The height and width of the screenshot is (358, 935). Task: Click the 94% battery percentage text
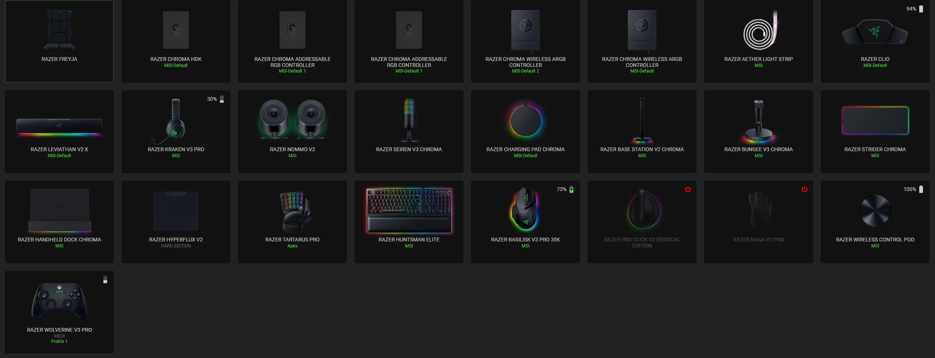(x=911, y=9)
